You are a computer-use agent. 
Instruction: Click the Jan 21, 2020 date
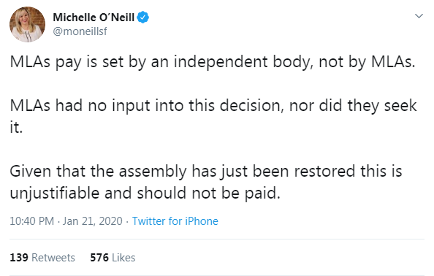point(93,221)
